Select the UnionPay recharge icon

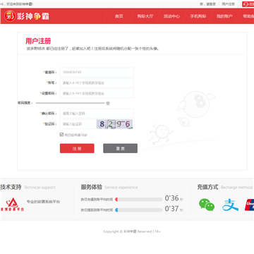(249, 205)
